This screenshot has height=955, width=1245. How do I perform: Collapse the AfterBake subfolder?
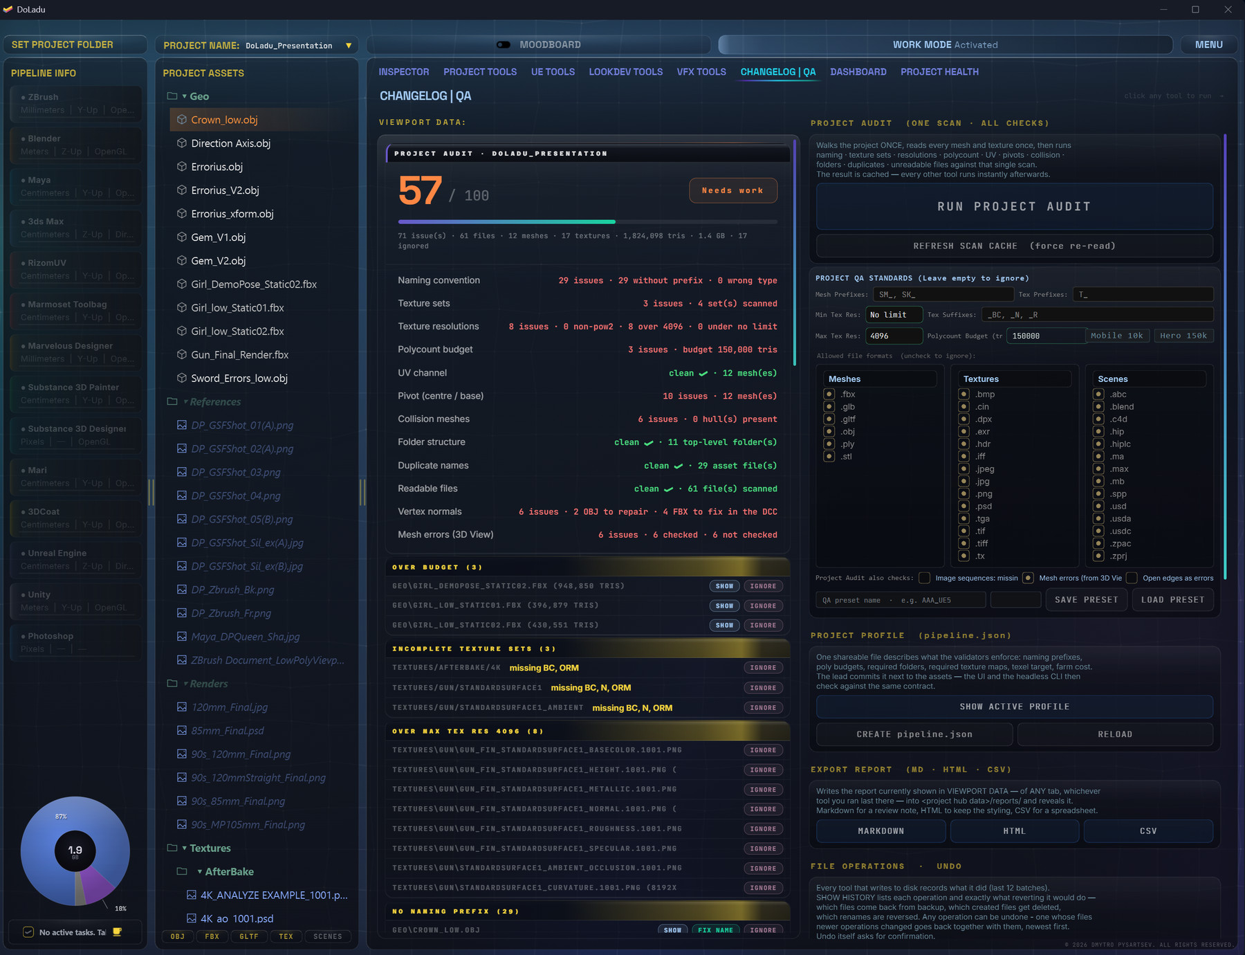click(200, 871)
